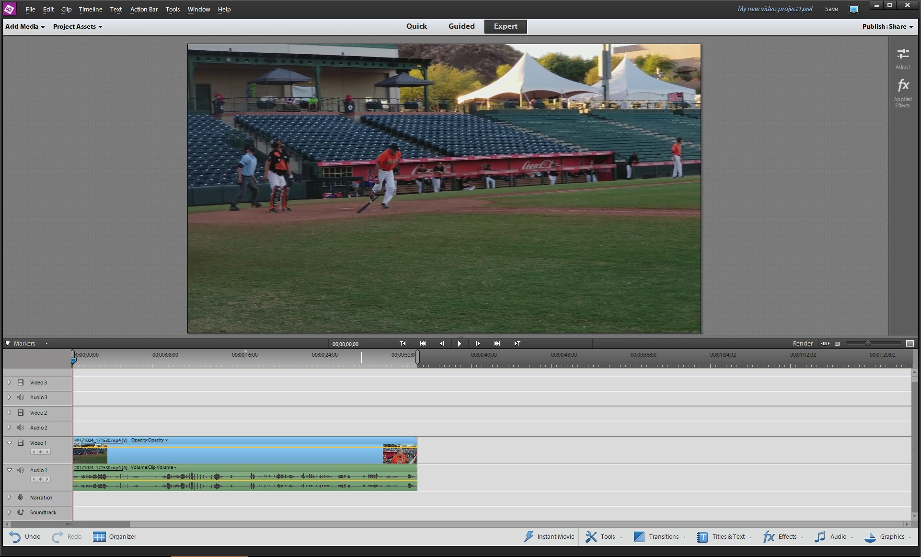Mute the Audio 1 track speaker
The image size is (921, 557).
coord(21,470)
